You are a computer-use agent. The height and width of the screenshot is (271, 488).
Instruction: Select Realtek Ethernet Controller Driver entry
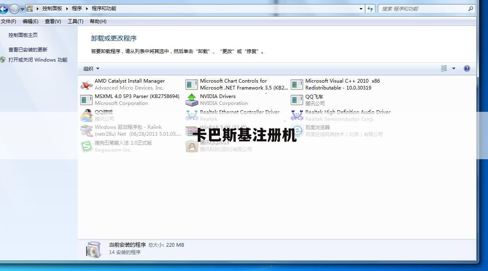coord(240,112)
